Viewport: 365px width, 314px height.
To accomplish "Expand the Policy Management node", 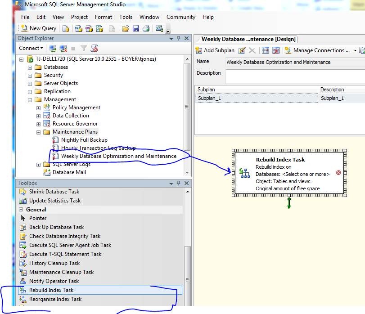I will point(38,108).
